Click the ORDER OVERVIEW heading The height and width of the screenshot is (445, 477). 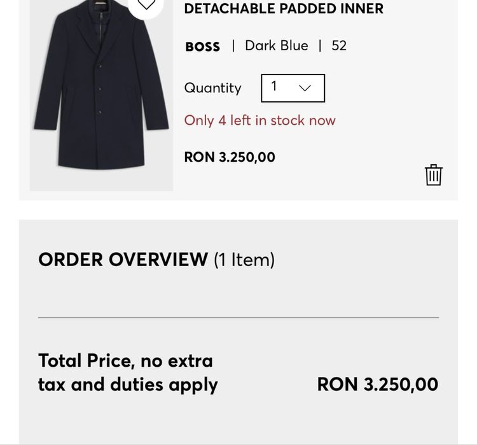[x=123, y=259]
